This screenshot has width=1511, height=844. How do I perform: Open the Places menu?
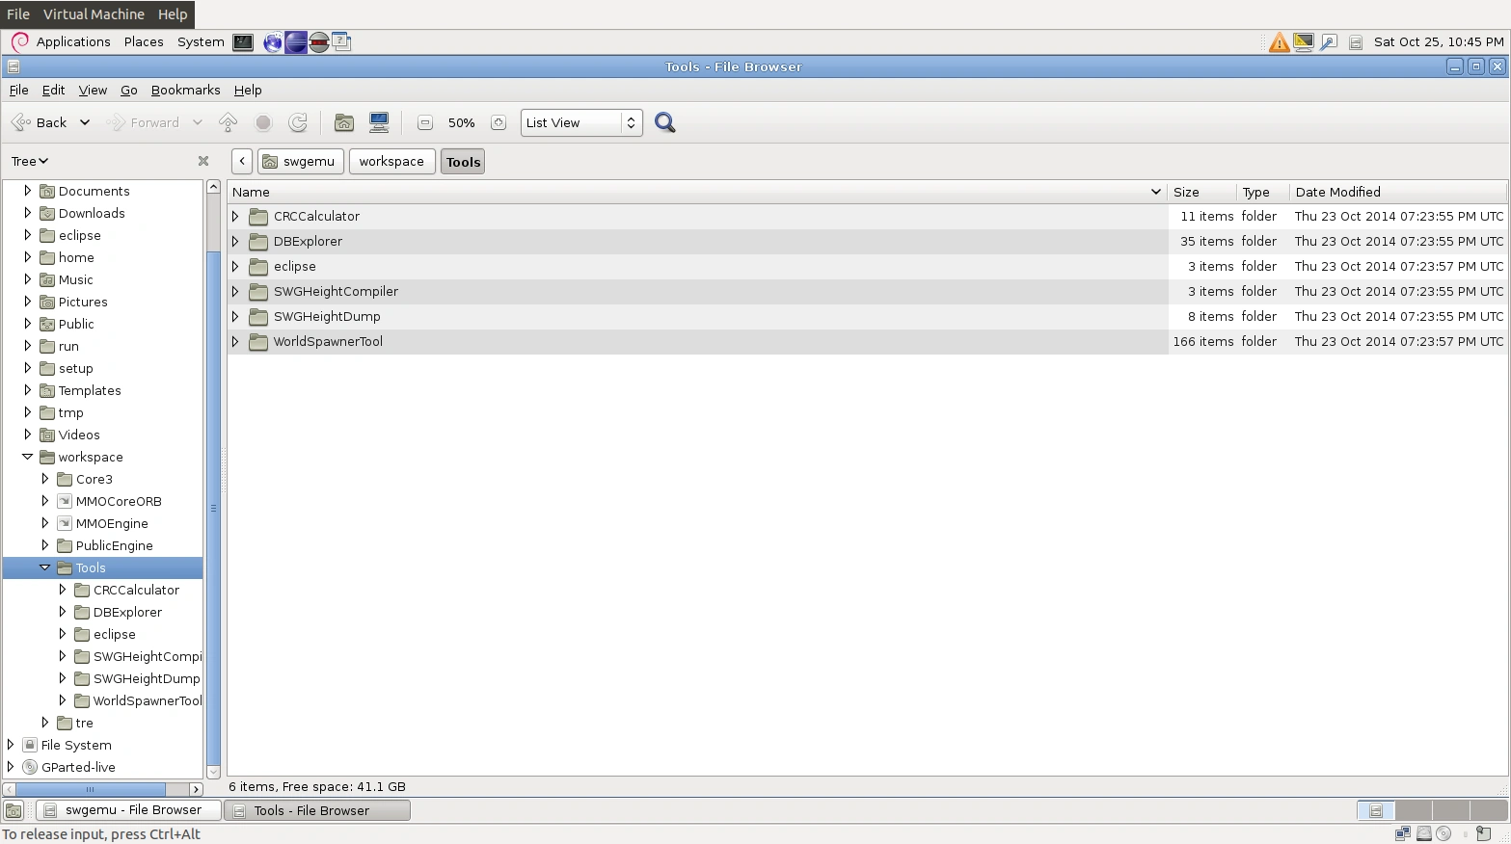click(x=144, y=41)
